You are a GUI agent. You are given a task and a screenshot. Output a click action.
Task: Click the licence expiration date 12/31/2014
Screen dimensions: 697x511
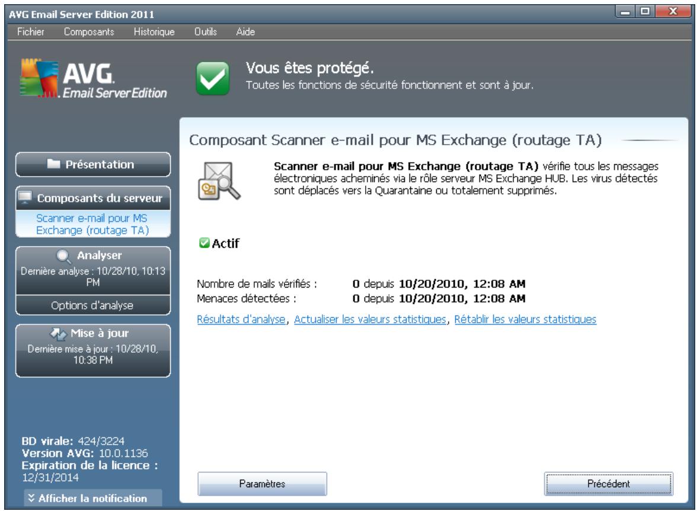(50, 477)
